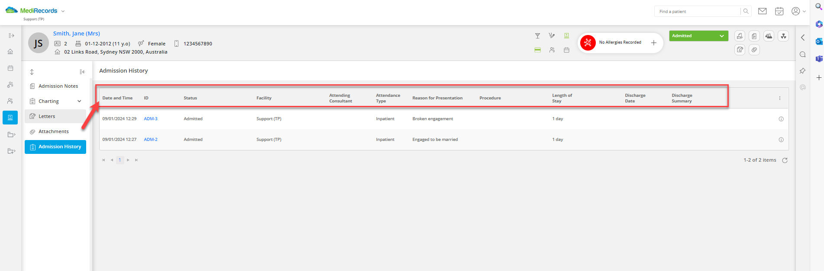This screenshot has height=271, width=824.
Task: Open the folder plus icon in sidebar
Action: pyautogui.click(x=11, y=151)
